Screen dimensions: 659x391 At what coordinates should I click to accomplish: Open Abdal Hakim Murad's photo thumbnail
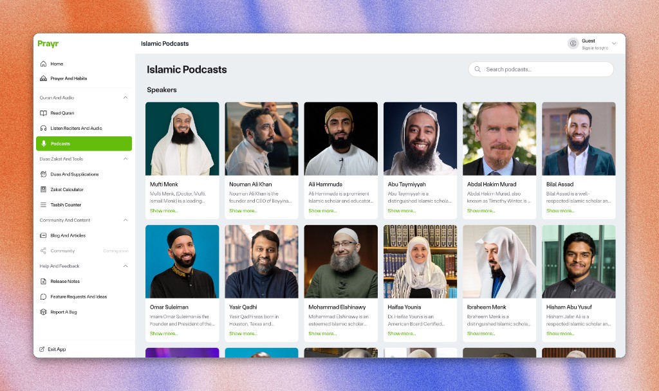499,139
